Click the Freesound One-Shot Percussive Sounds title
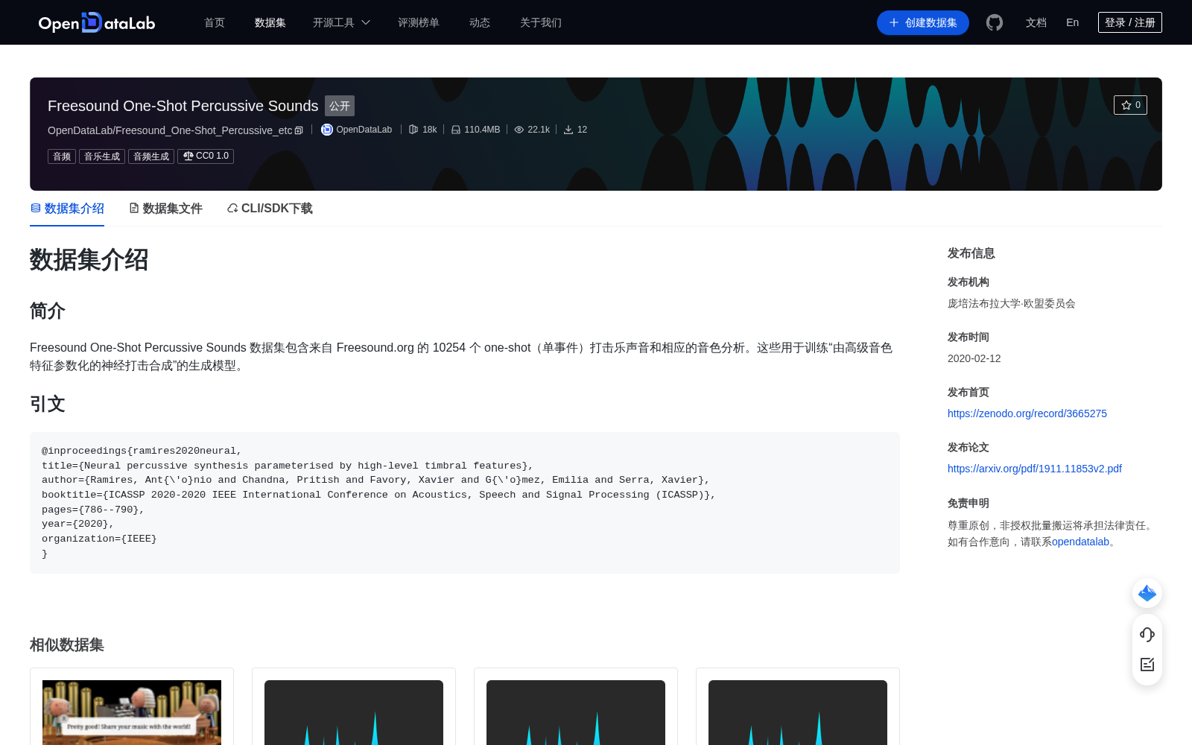Viewport: 1192px width, 745px height. pyautogui.click(x=183, y=106)
